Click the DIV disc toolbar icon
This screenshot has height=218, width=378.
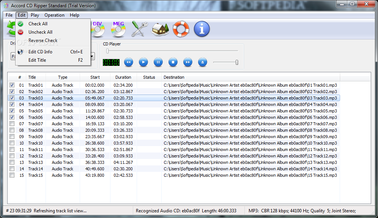pos(98,29)
